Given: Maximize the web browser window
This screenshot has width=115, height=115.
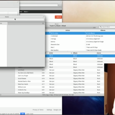Looking at the screenshot, I should tap(60, 2).
